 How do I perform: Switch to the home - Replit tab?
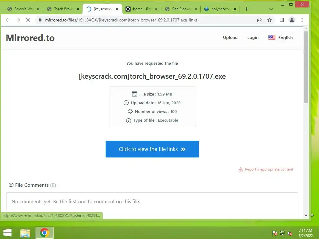[x=142, y=9]
